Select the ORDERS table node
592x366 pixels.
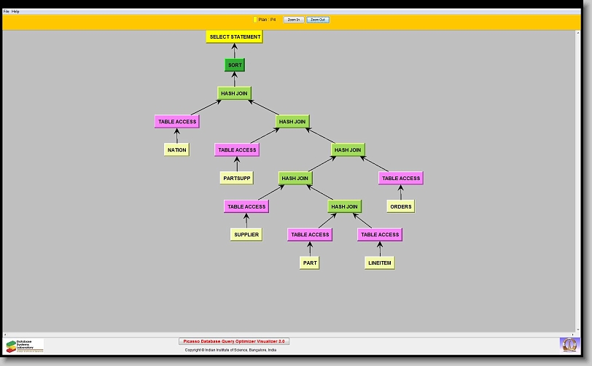(x=401, y=206)
